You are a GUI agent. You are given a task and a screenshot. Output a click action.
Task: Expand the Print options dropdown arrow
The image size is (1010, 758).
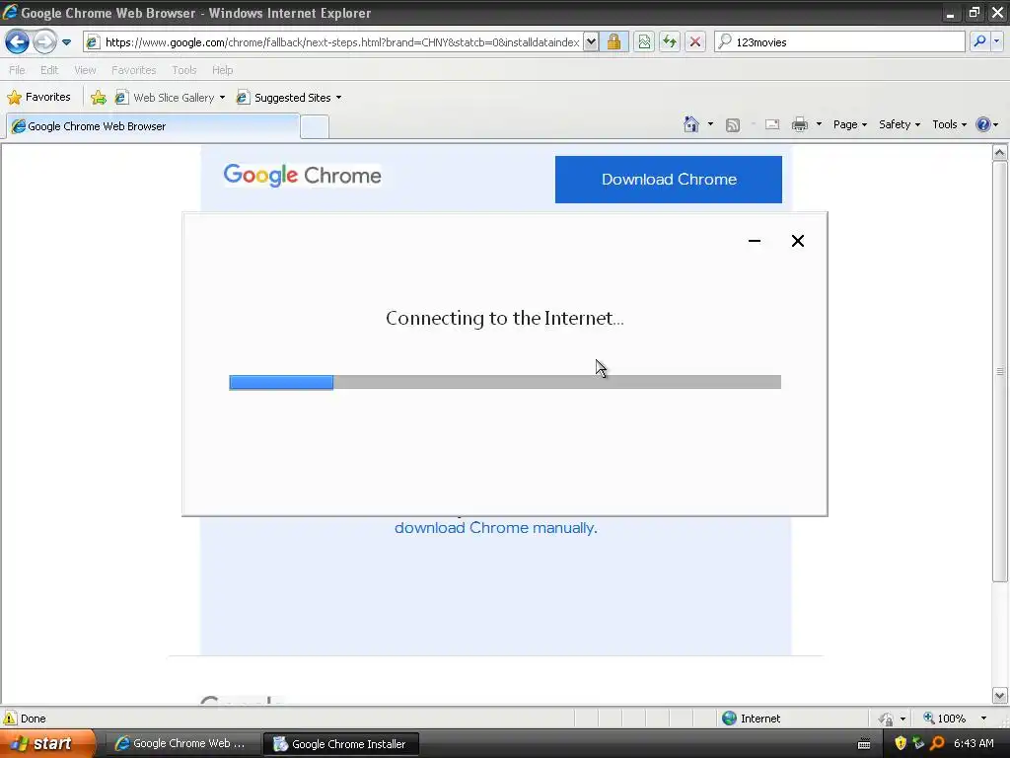coord(819,124)
